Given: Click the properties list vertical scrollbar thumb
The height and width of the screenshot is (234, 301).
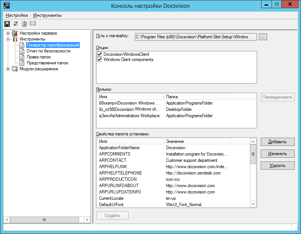Looking at the screenshot, I should pos(253,154).
